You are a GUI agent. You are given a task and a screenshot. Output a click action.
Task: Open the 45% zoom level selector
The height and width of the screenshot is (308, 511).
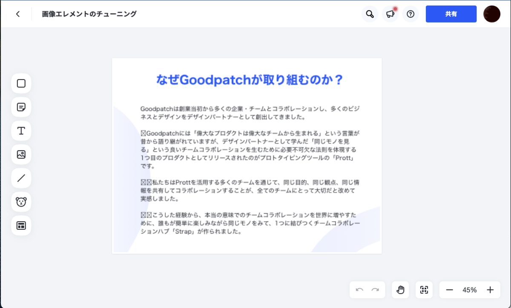point(469,290)
